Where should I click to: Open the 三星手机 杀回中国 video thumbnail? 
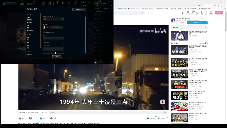[x=179, y=50]
